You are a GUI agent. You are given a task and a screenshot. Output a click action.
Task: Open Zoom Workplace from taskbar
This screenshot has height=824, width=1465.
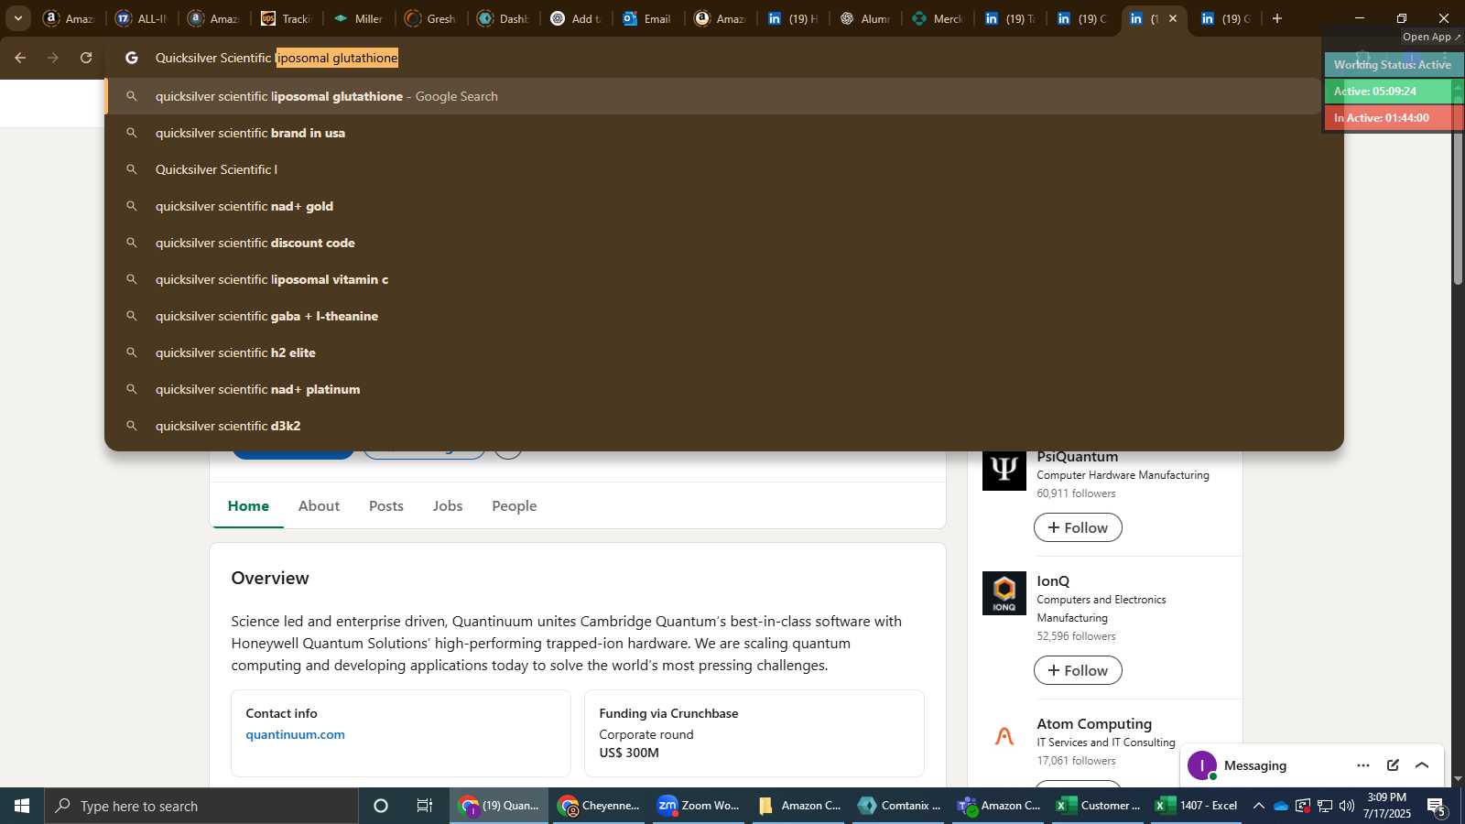click(x=700, y=806)
